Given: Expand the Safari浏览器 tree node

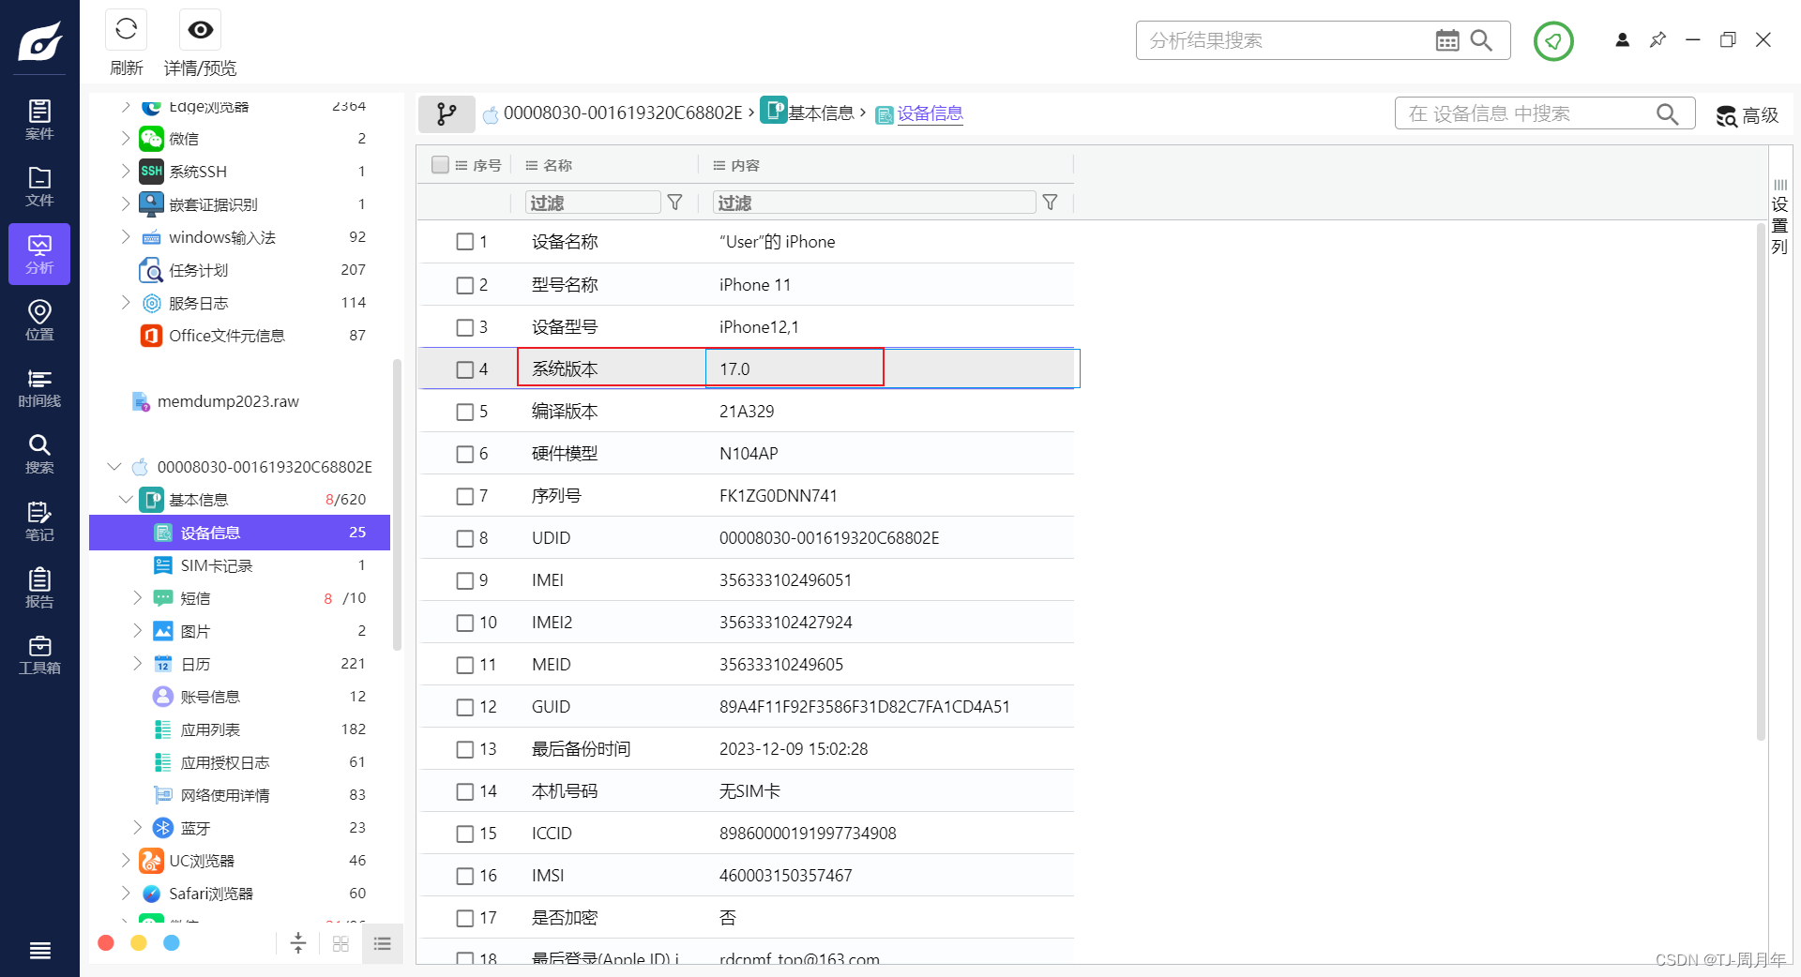Looking at the screenshot, I should click(x=126, y=894).
